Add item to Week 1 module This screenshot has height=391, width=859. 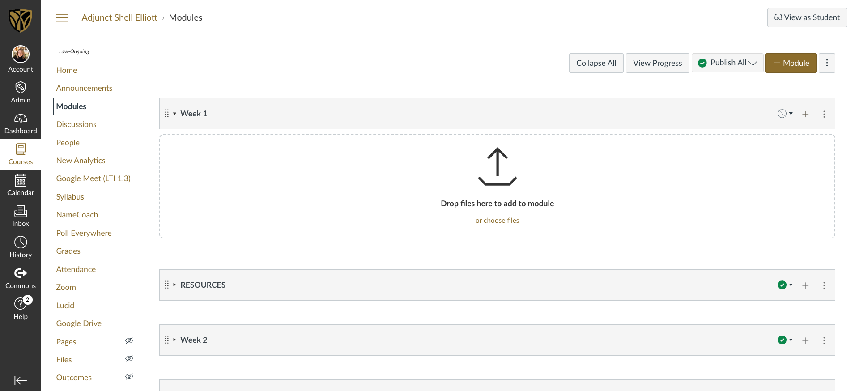(805, 114)
